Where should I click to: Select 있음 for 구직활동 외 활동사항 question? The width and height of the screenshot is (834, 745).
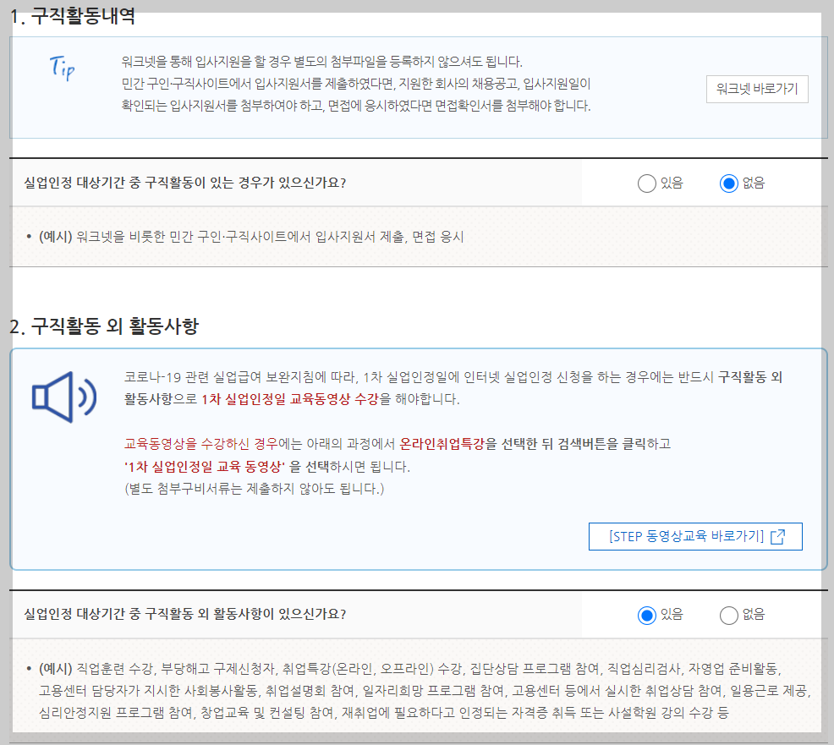tap(647, 616)
